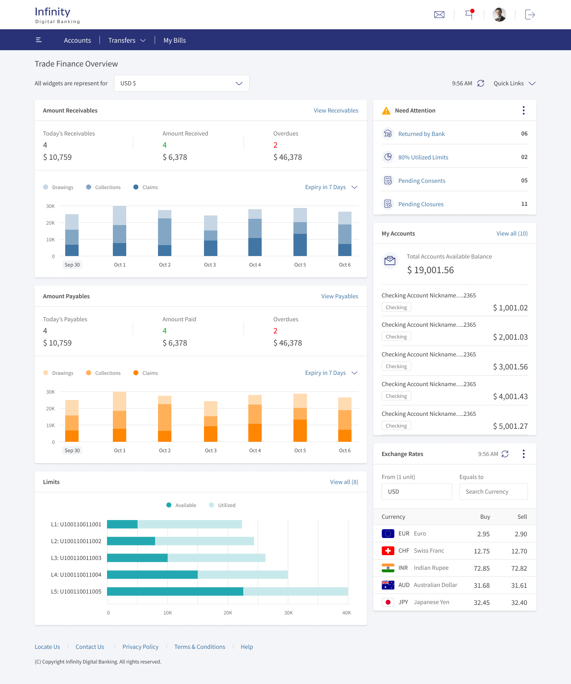The image size is (571, 684).
Task: Toggle Available series in Limits chart
Action: 181,505
